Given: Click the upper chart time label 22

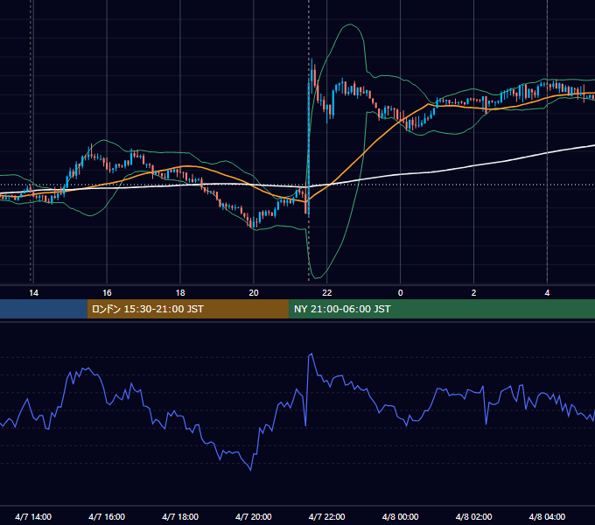Looking at the screenshot, I should [326, 293].
